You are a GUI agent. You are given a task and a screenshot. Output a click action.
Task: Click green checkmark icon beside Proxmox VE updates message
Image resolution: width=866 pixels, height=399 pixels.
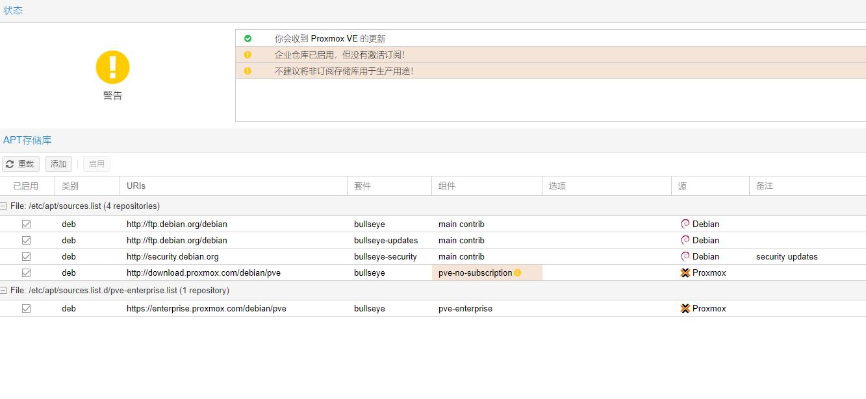(248, 39)
